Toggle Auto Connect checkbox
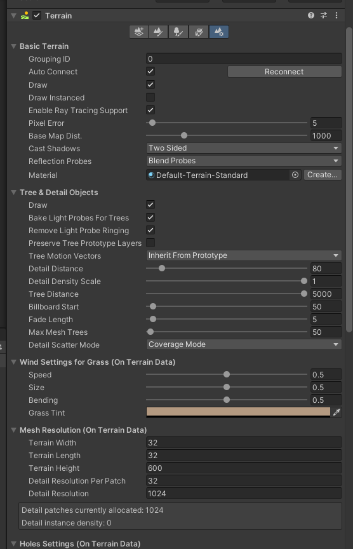The height and width of the screenshot is (549, 353). 150,71
